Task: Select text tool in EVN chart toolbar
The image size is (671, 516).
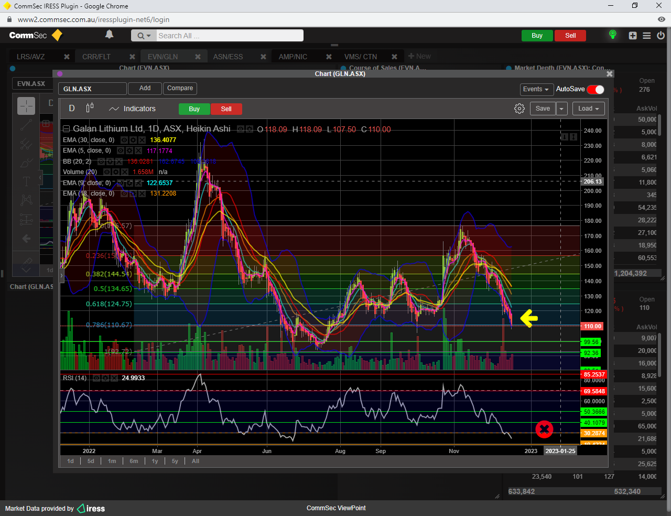Action: tap(26, 181)
